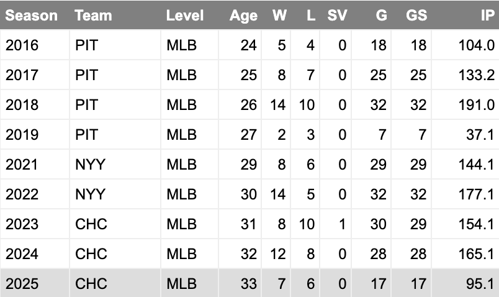Click the 191.0 innings pitched cell
This screenshot has height=297, width=499.
[x=465, y=105]
